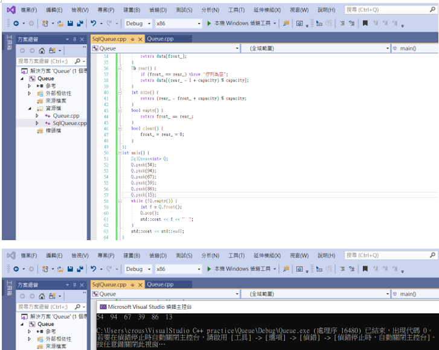Click Find in Files icon in upper toolbar
This screenshot has width=439, height=350.
(286, 24)
